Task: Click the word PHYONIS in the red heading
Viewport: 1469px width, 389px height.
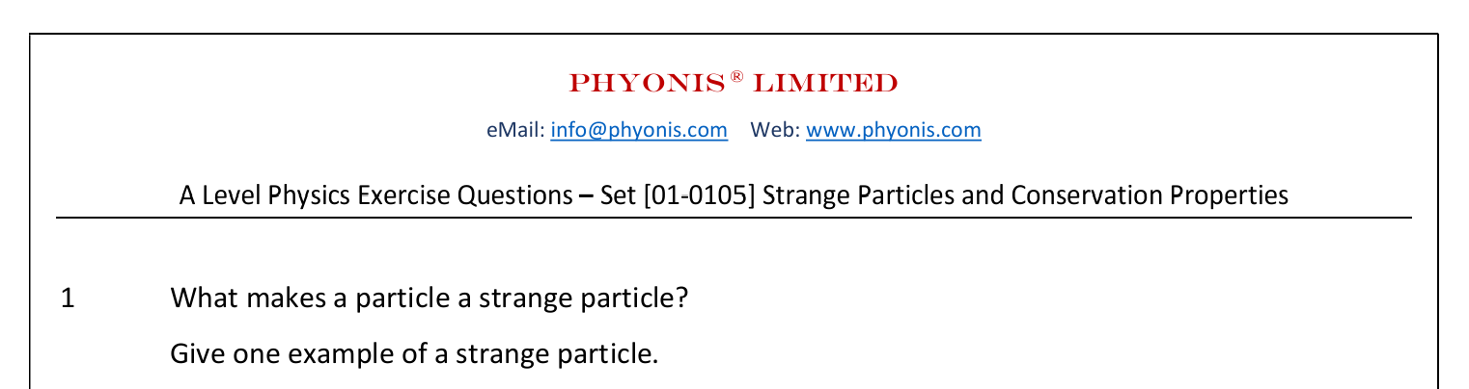Action: pyautogui.click(x=647, y=84)
